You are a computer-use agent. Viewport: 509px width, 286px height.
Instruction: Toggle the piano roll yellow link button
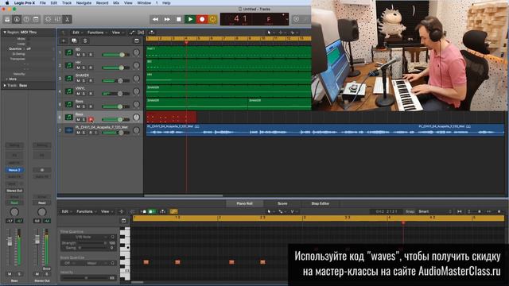[x=173, y=211]
